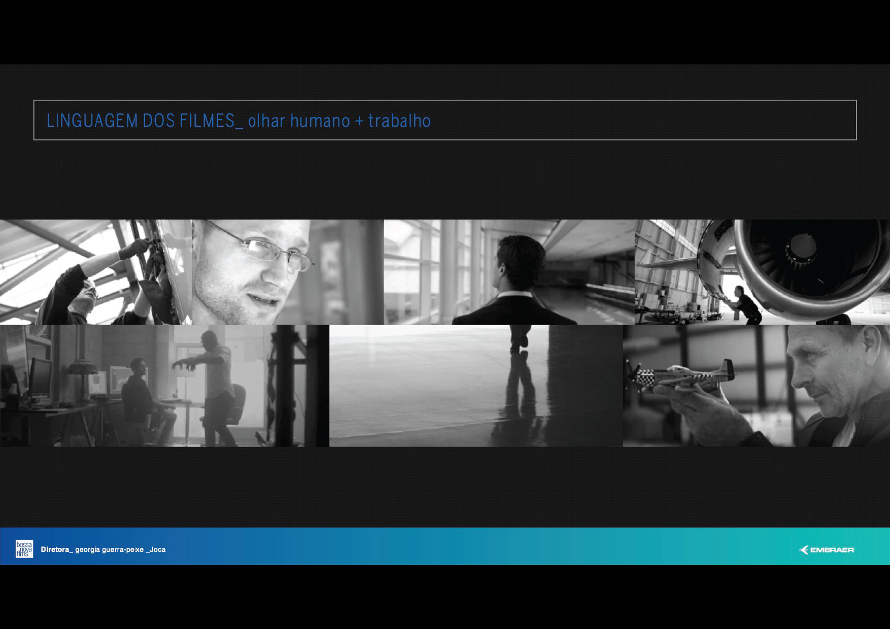Open the suited man from behind photo
Screen dimensions: 890x629
508,272
